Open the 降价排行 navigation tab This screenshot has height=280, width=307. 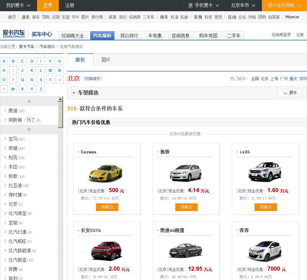click(x=130, y=36)
